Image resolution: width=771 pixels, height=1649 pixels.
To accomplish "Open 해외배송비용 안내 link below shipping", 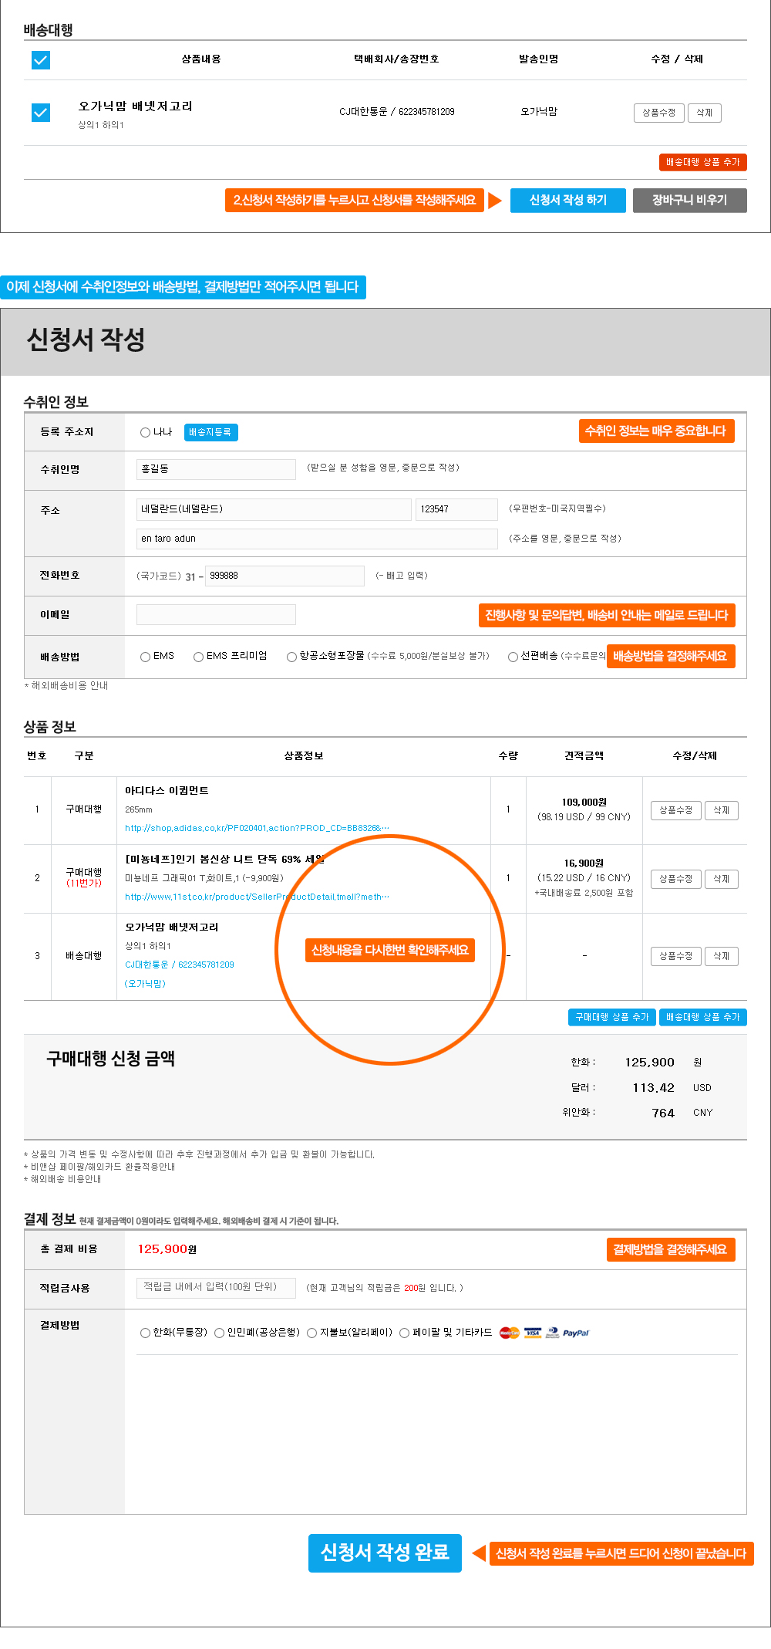I will point(69,685).
